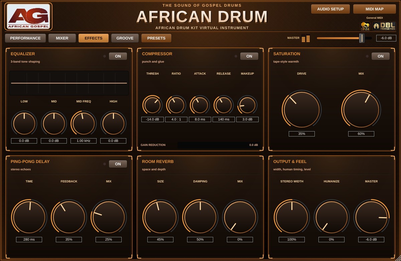Click the AG African Gospel logo
Screen dimensions: 401x261
click(x=28, y=16)
